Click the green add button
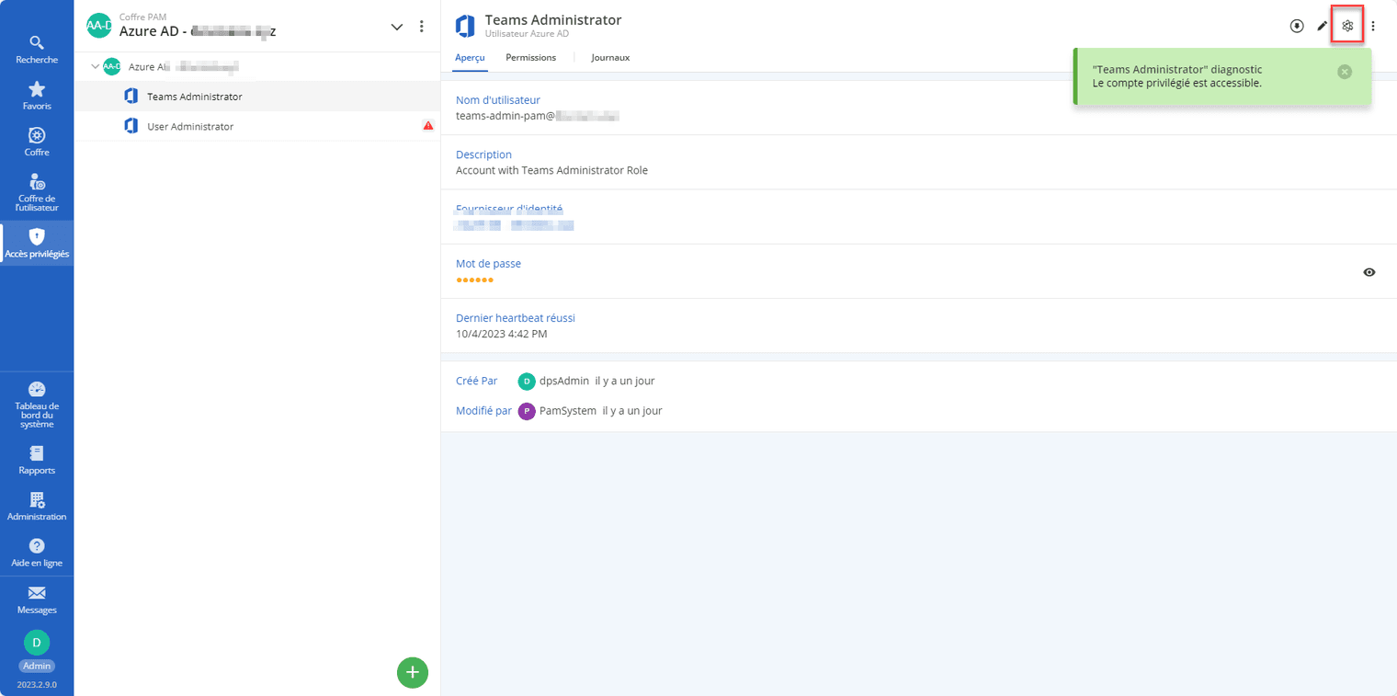Image resolution: width=1397 pixels, height=696 pixels. click(x=413, y=672)
